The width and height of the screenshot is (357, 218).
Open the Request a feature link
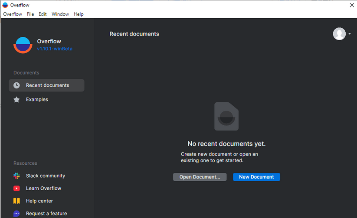(46, 213)
